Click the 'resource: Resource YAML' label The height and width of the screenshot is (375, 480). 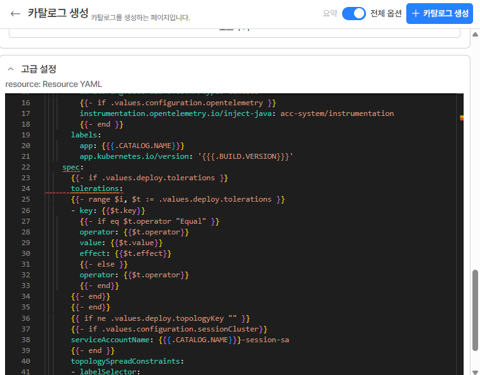click(x=54, y=84)
